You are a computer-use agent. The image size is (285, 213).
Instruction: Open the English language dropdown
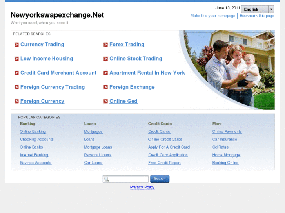point(258,9)
